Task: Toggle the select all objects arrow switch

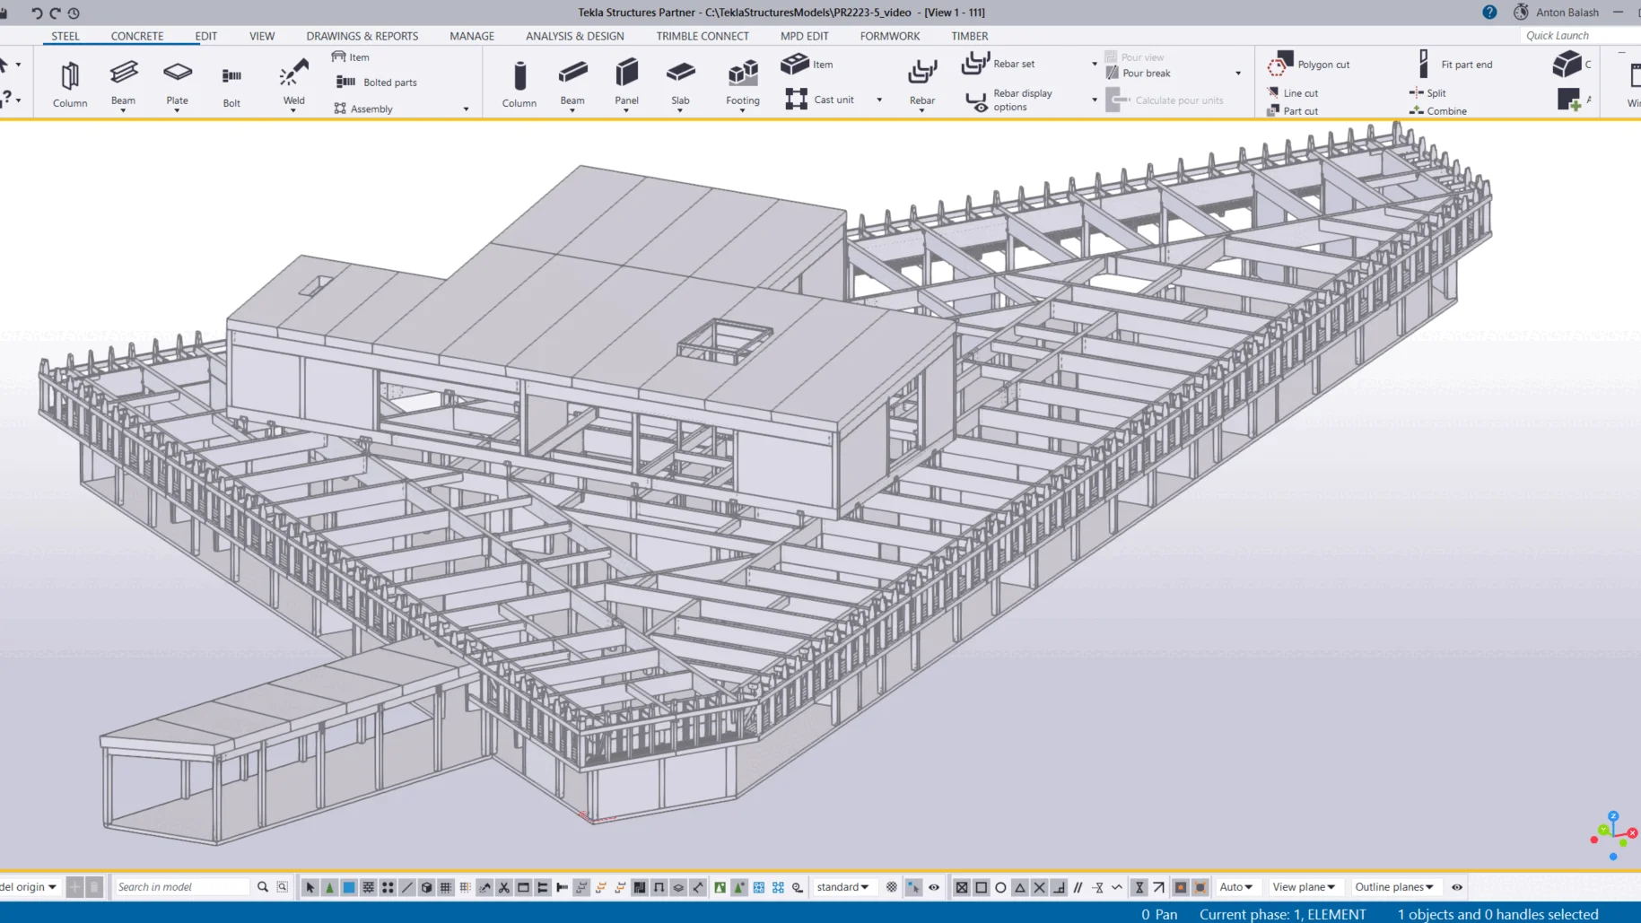Action: point(310,887)
